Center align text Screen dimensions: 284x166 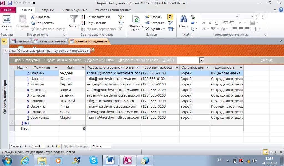(241, 29)
